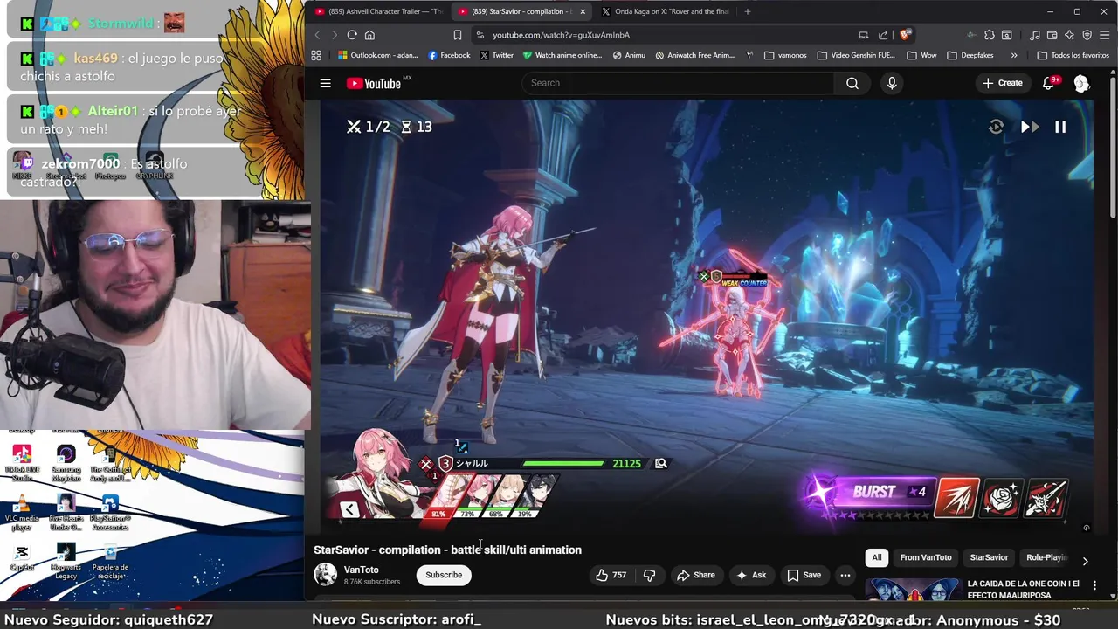Open Samsung Magician desktop shortcut

point(66,464)
